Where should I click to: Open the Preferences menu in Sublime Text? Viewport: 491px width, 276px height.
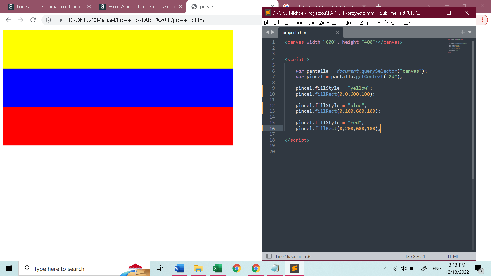389,22
